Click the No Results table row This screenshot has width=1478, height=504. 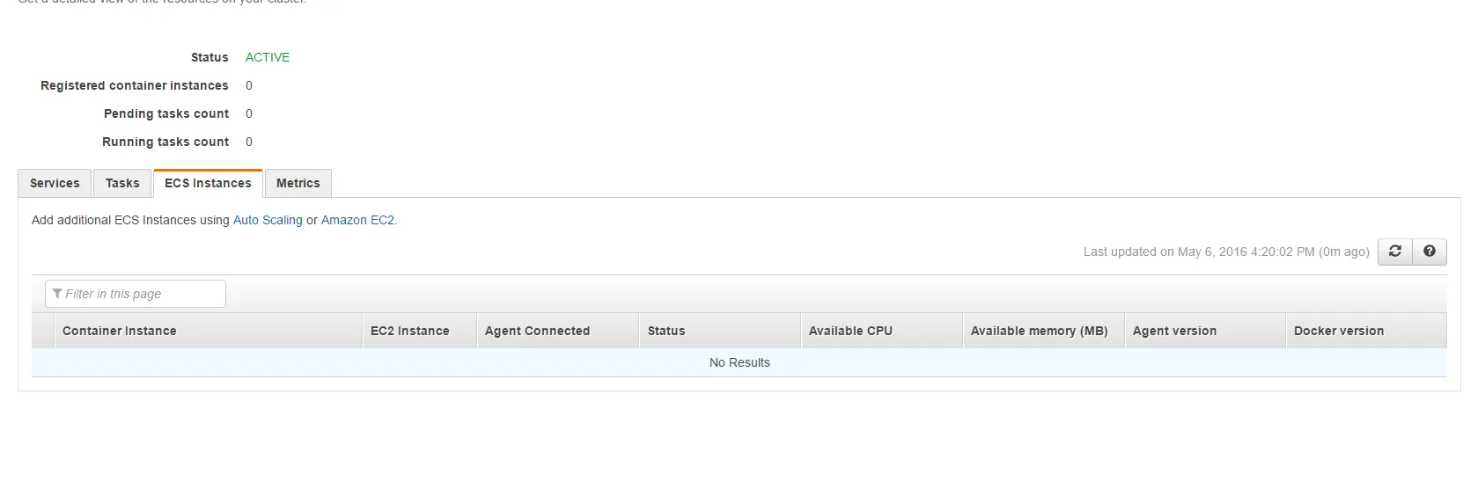(x=739, y=362)
